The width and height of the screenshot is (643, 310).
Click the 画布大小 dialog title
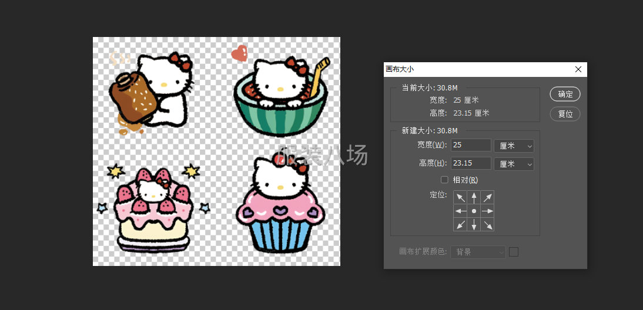400,70
